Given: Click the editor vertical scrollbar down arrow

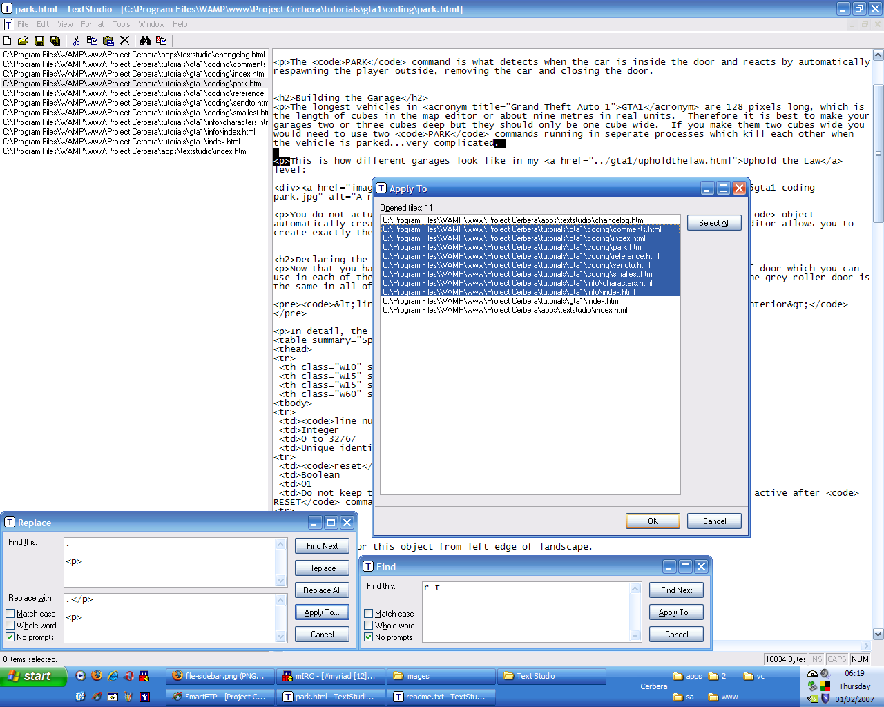Looking at the screenshot, I should click(878, 634).
